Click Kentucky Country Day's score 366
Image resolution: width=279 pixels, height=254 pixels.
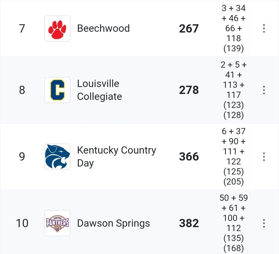189,157
